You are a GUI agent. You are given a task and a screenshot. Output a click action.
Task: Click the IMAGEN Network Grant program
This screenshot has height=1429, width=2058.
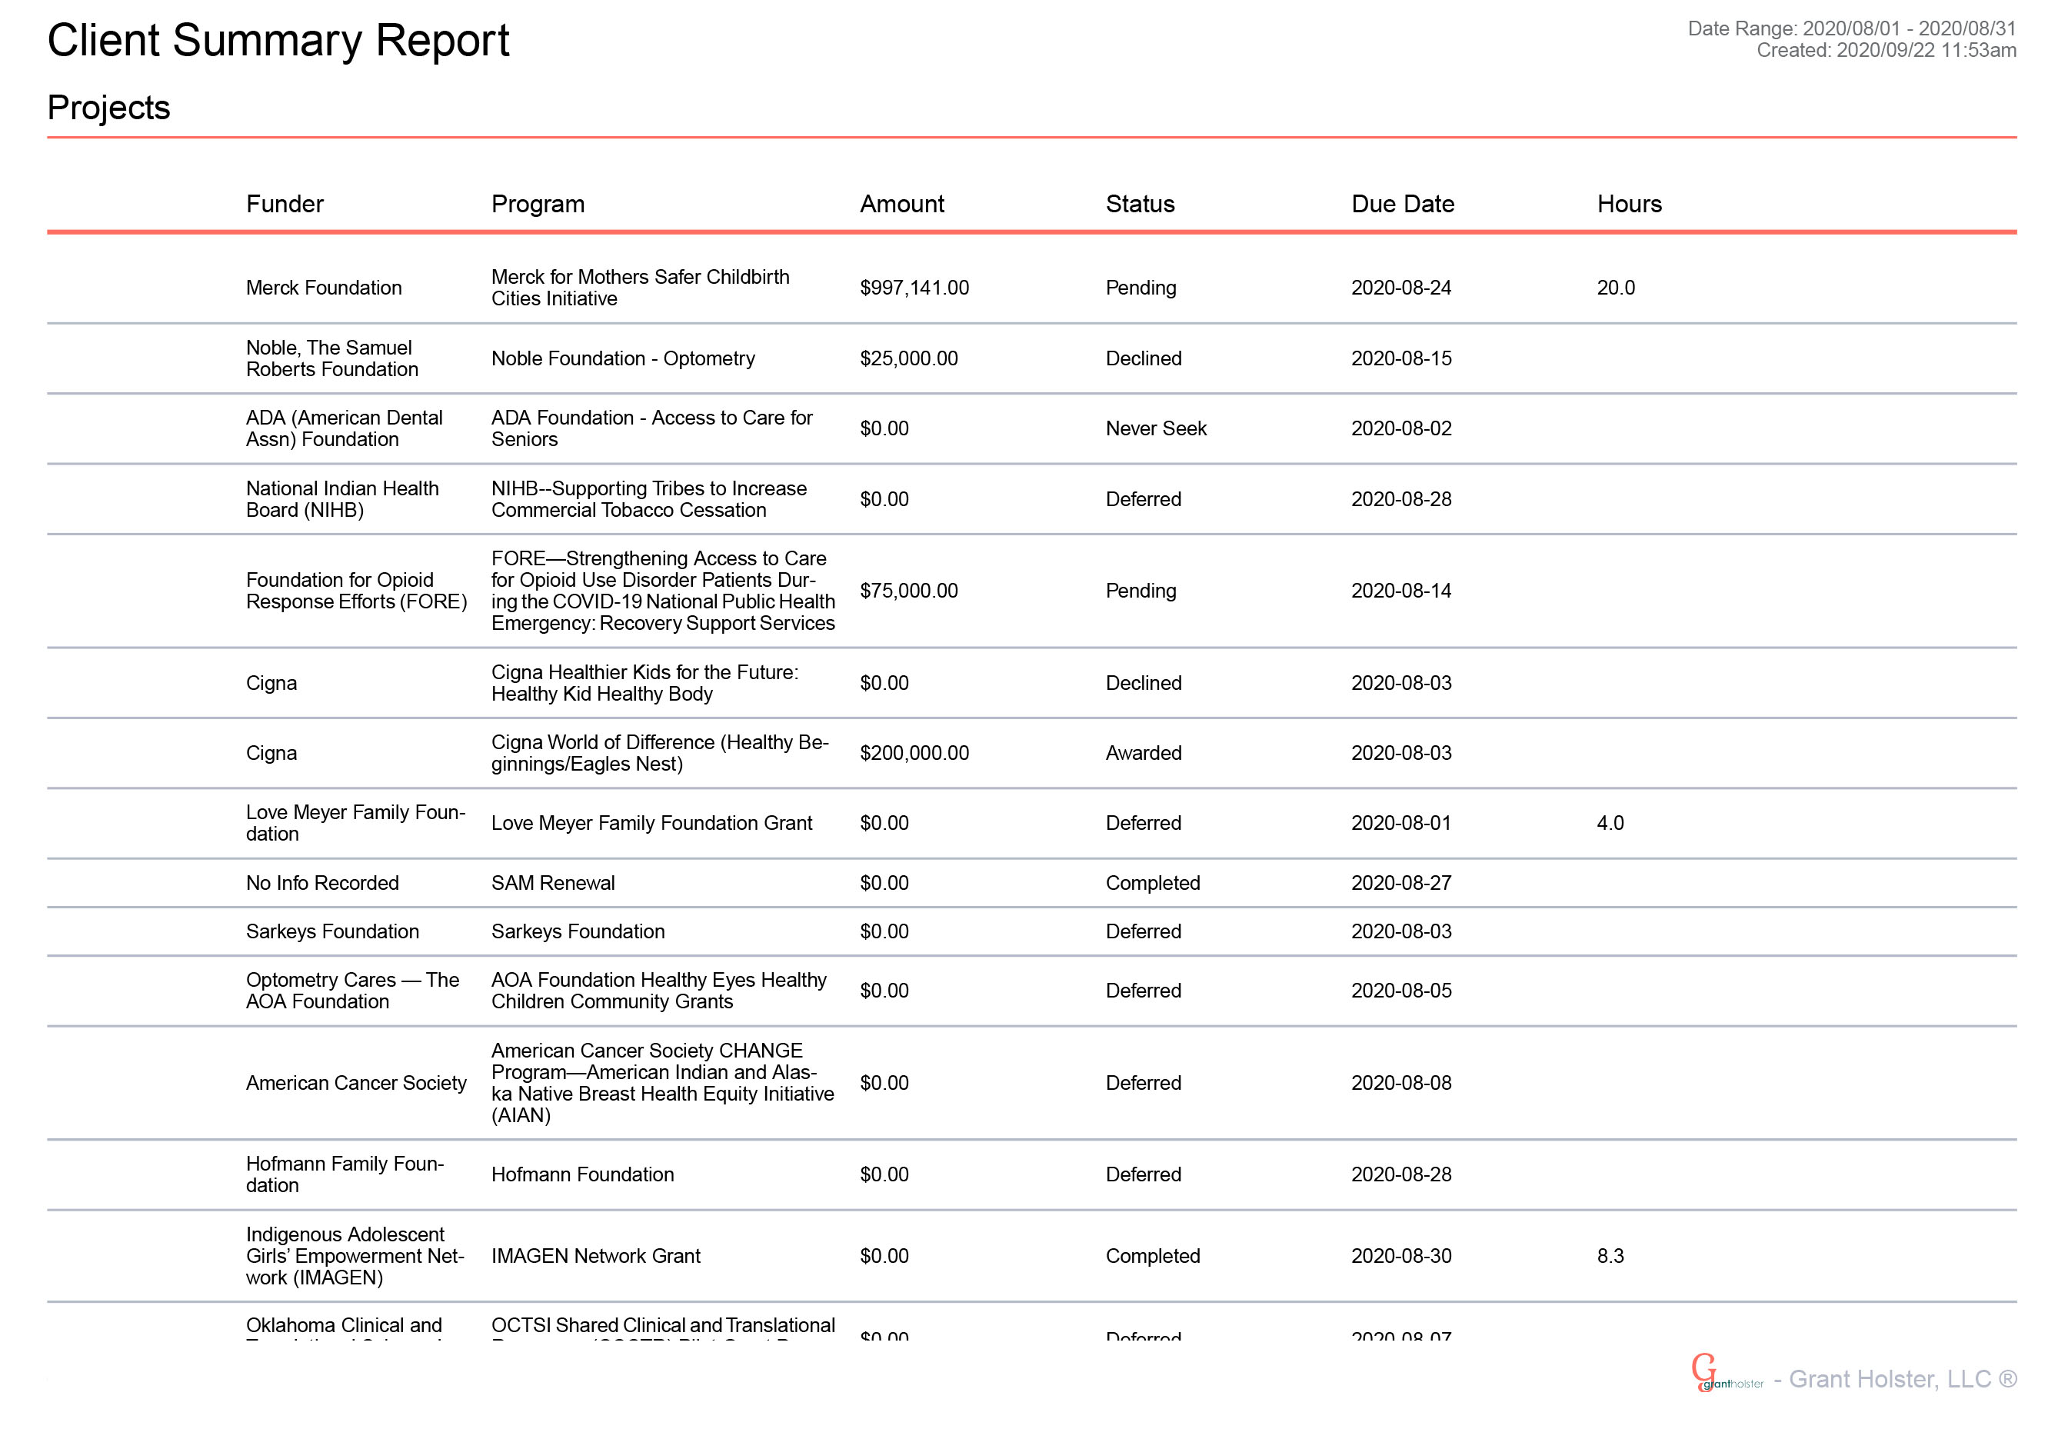(x=595, y=1256)
